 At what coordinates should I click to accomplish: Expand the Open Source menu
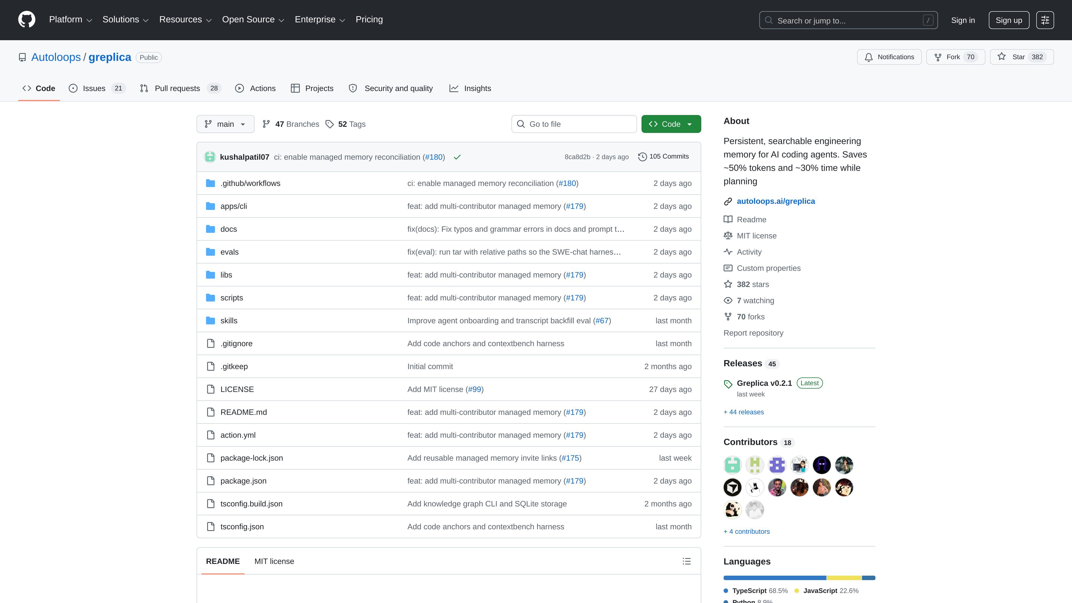[253, 20]
